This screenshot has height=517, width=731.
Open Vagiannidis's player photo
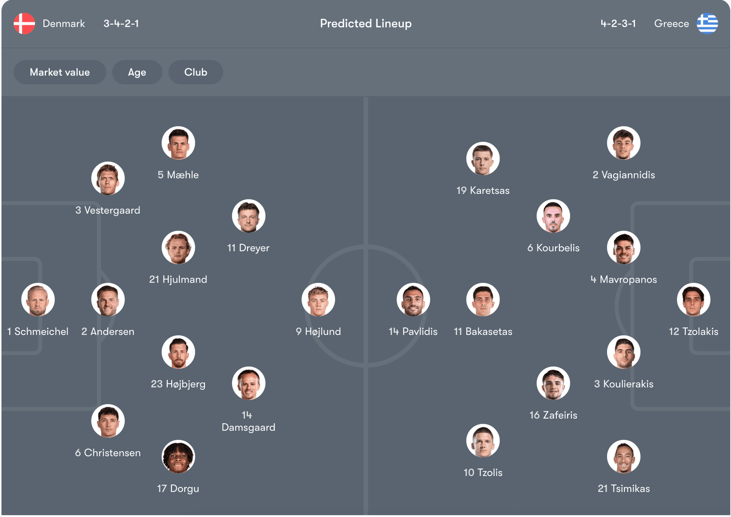click(623, 143)
